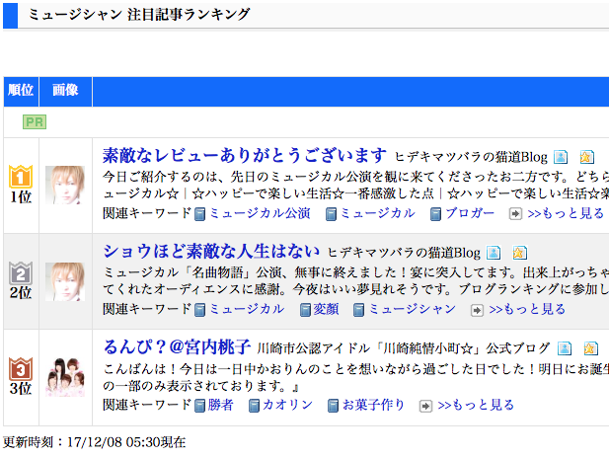Click the 順位 column header

[21, 91]
